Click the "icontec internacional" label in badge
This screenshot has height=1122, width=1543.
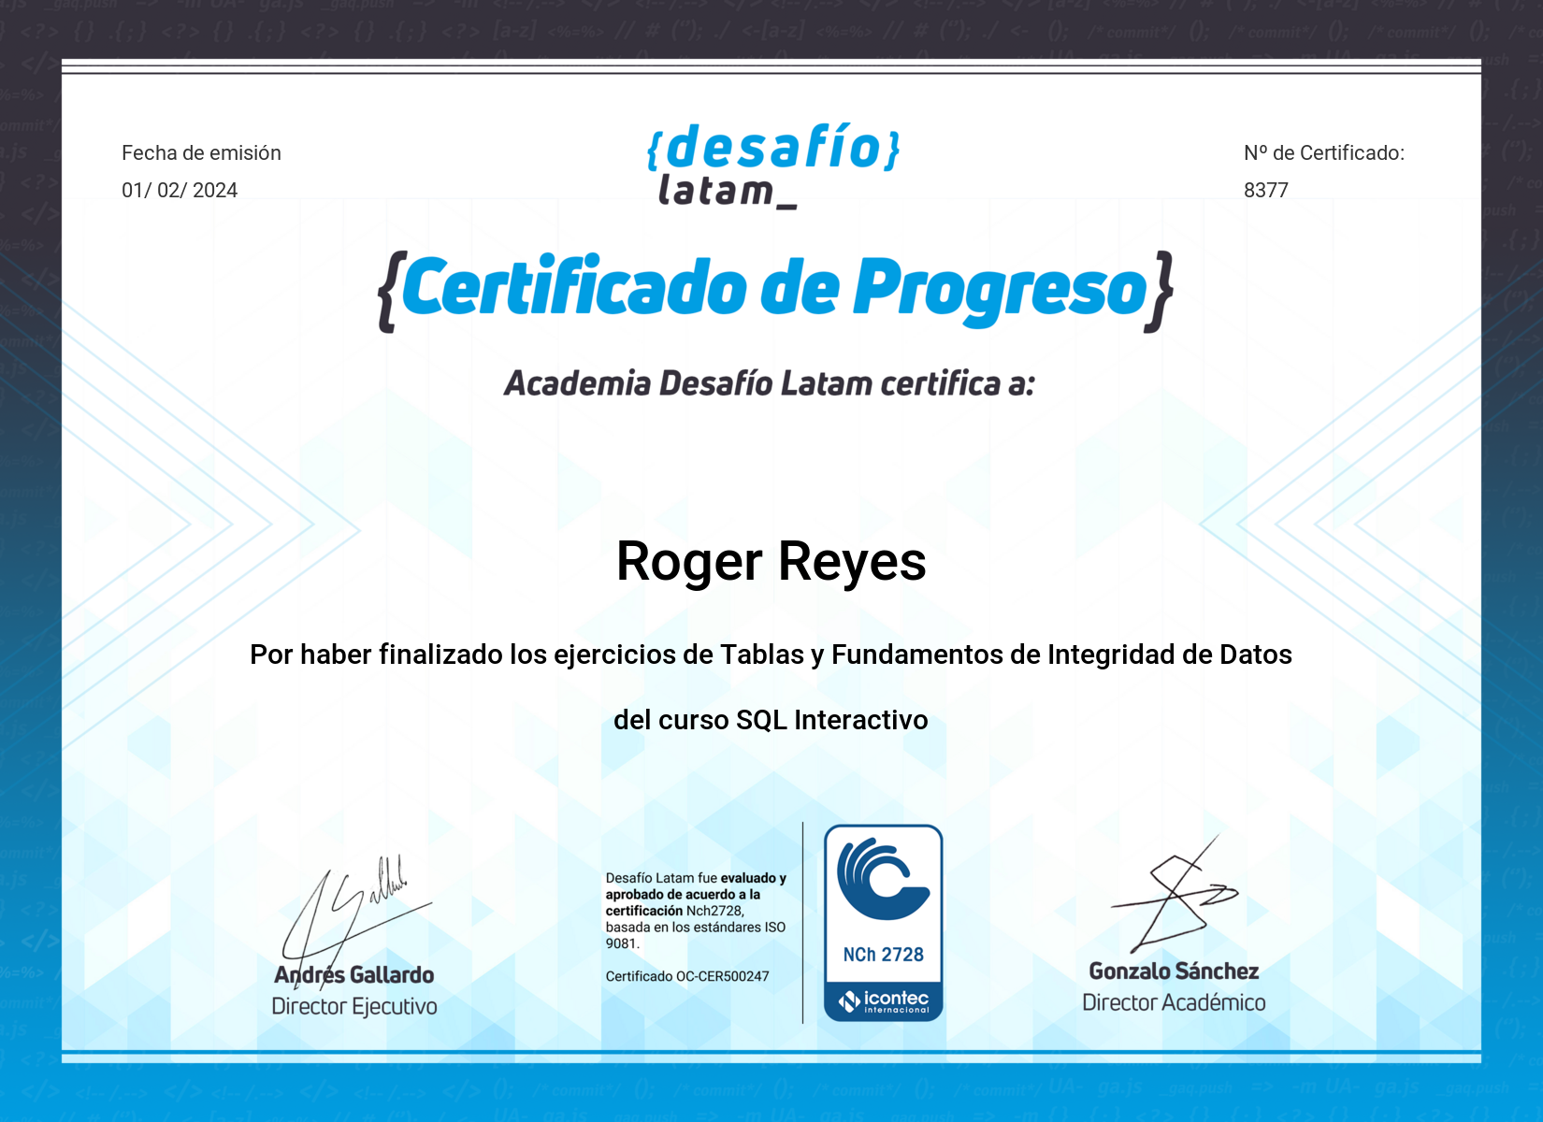885,1001
